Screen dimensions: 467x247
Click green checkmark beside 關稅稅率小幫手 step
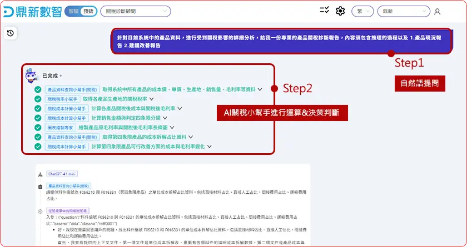[38, 99]
